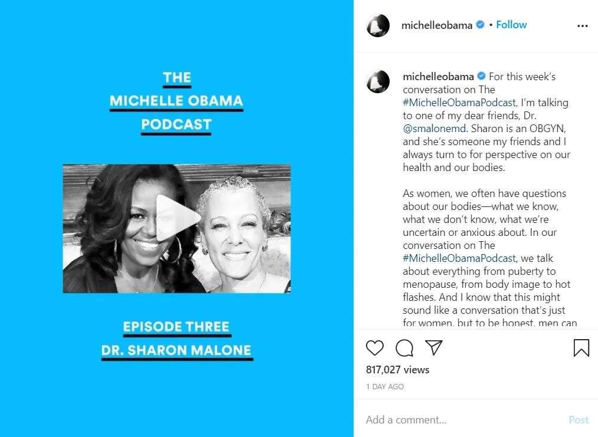Open the first #MichelleObamaPodcast hashtag

[x=459, y=103]
